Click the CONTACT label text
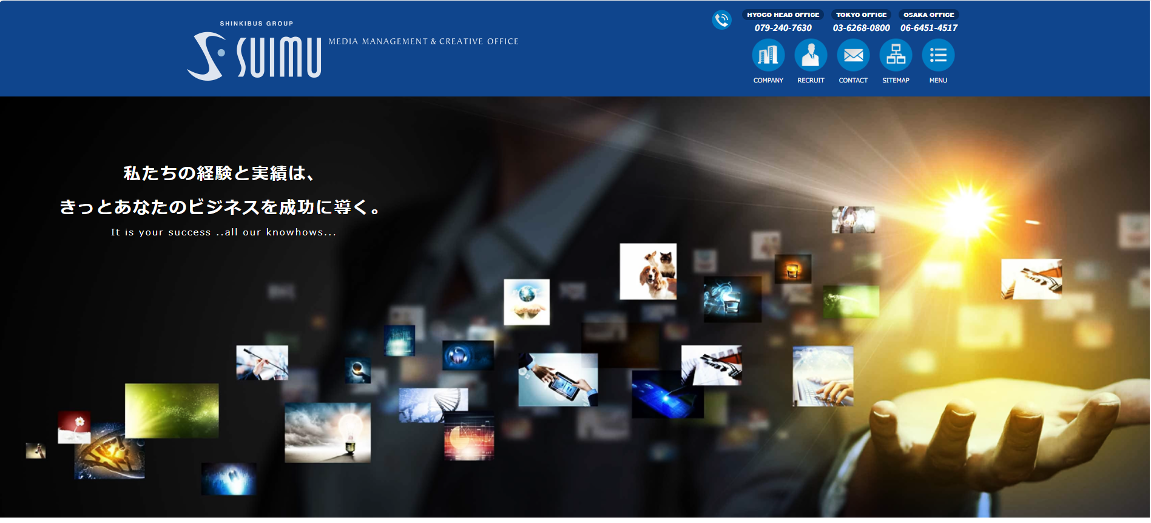This screenshot has height=523, width=1151. [853, 80]
